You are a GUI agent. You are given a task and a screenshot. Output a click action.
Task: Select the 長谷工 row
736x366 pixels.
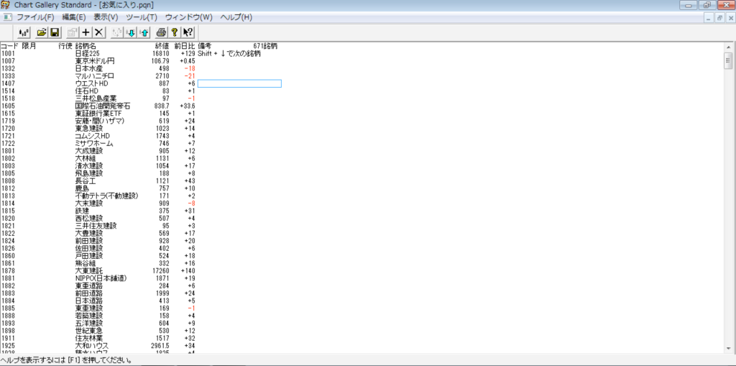(x=98, y=181)
